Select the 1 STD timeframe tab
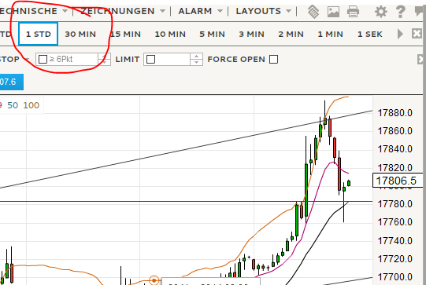Screen dimensions: 426x285 38,34
